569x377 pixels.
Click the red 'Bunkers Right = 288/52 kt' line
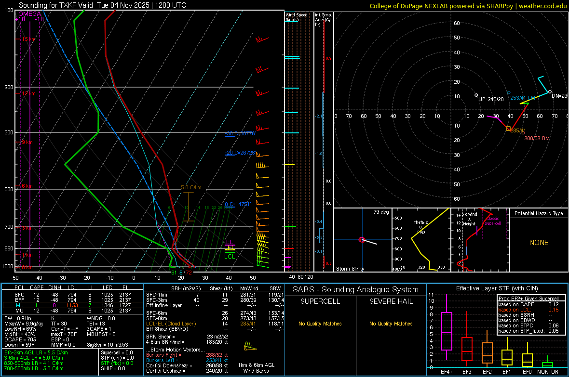tap(187, 355)
